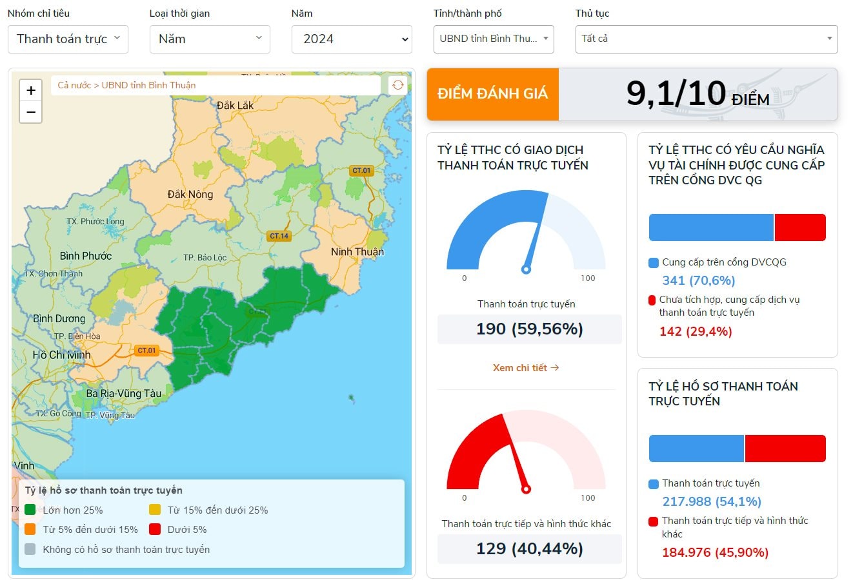The width and height of the screenshot is (853, 580).
Task: Click Ninh Thuận label on the map
Action: tap(357, 252)
